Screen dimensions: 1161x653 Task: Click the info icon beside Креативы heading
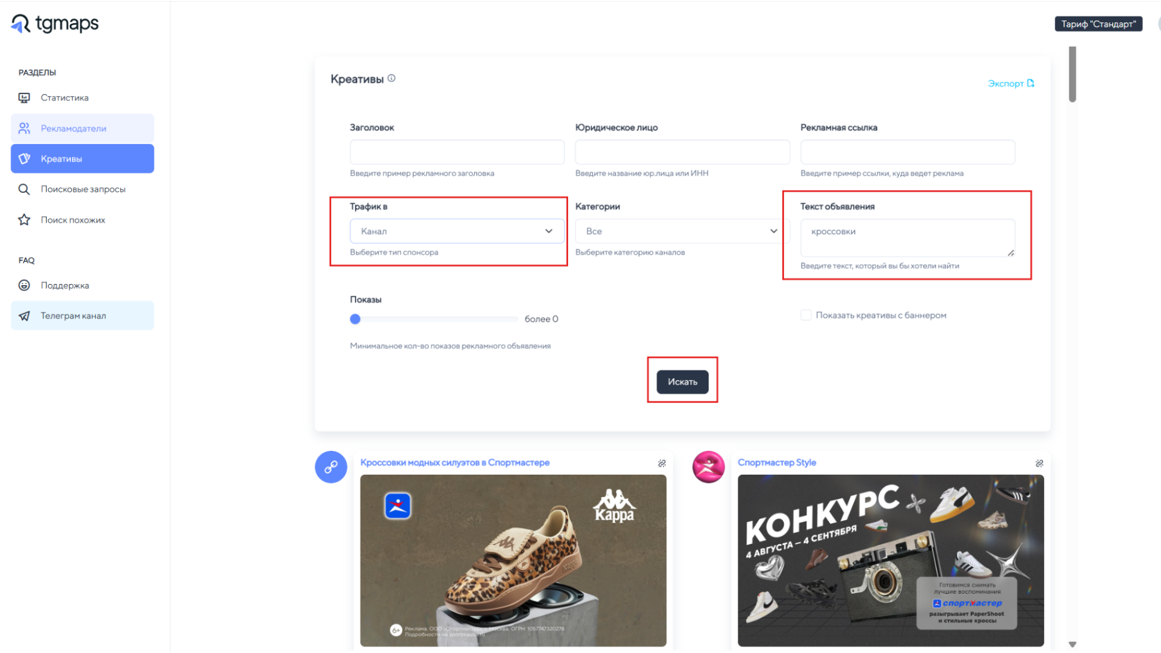click(x=391, y=78)
